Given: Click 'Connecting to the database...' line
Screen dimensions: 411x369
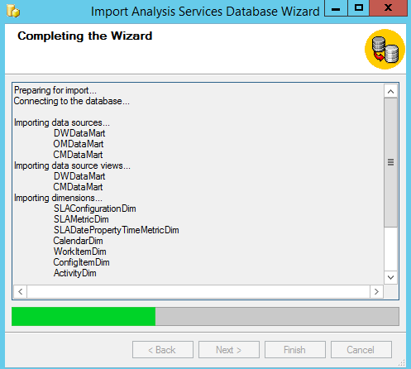Looking at the screenshot, I should pyautogui.click(x=72, y=101).
